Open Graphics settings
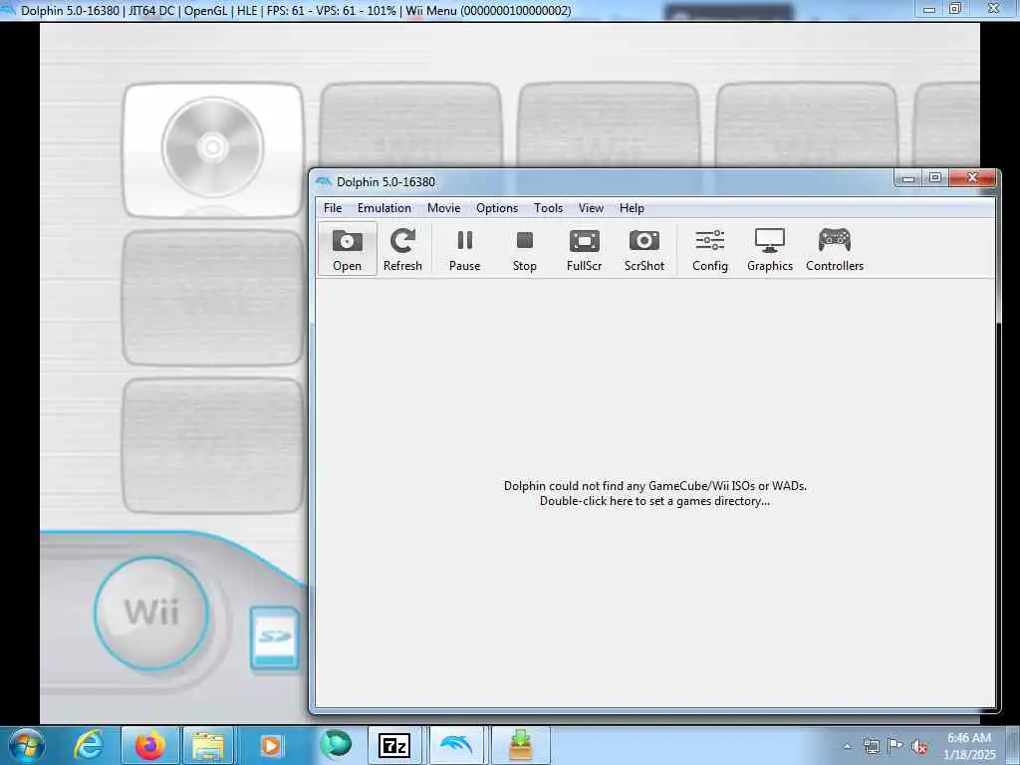The height and width of the screenshot is (765, 1020). click(770, 248)
